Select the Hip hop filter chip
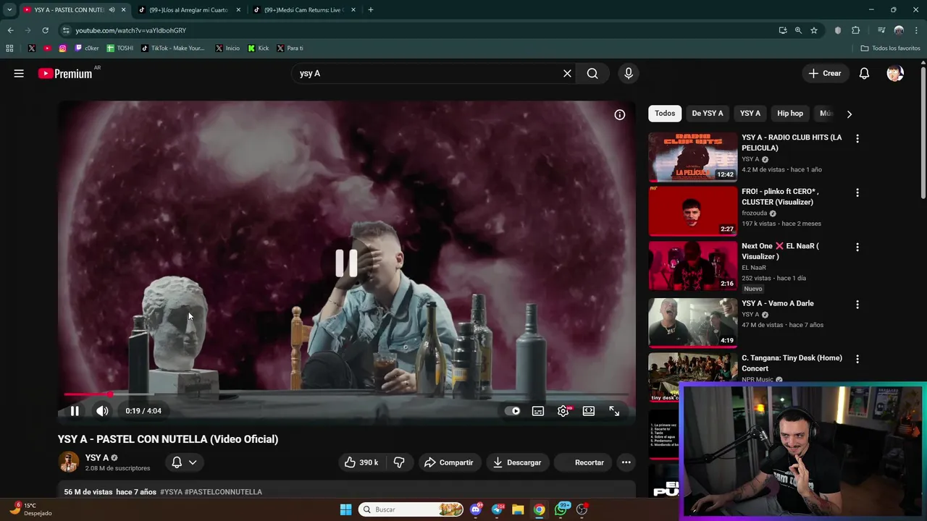 coord(790,114)
